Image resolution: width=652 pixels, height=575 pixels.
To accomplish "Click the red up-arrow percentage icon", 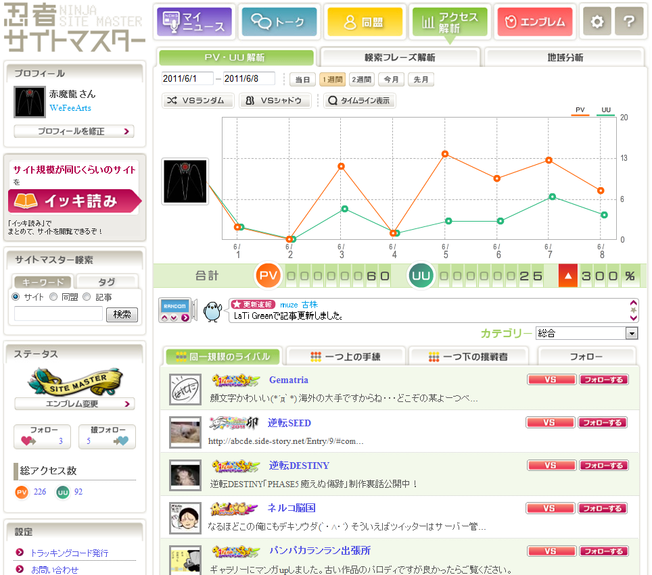I will tap(568, 276).
